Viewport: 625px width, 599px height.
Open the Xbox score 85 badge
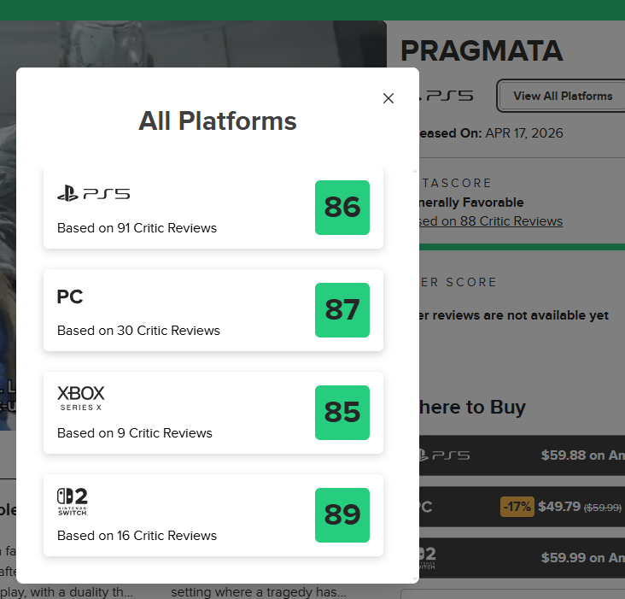pos(342,413)
